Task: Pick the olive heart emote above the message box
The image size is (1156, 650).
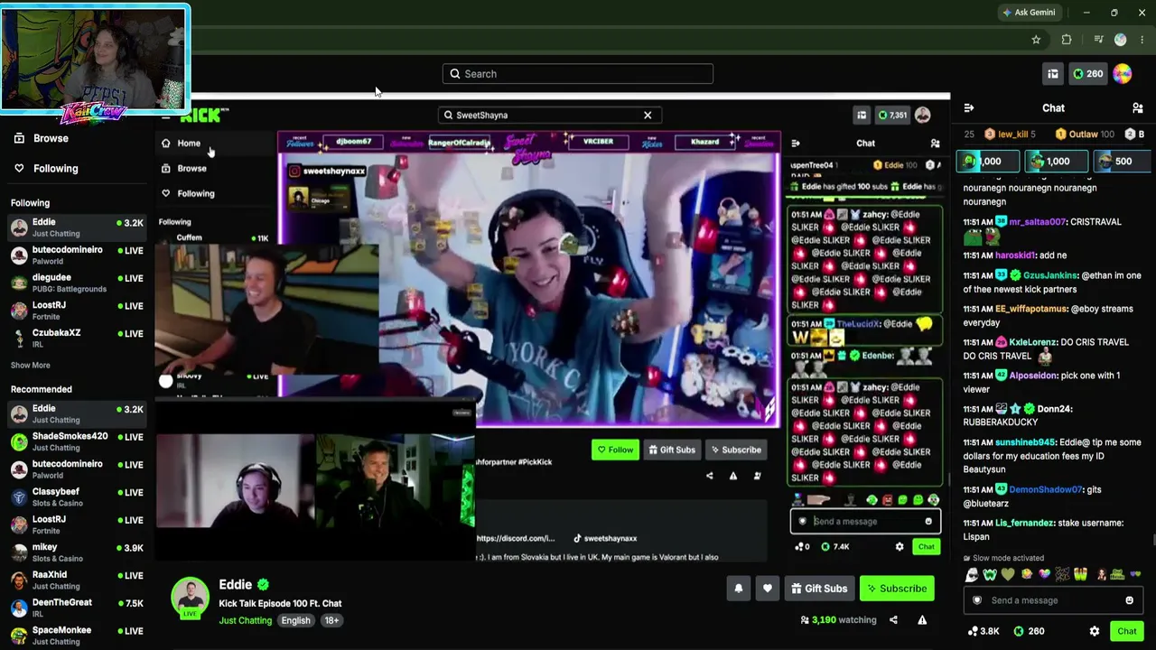Action: click(1007, 575)
